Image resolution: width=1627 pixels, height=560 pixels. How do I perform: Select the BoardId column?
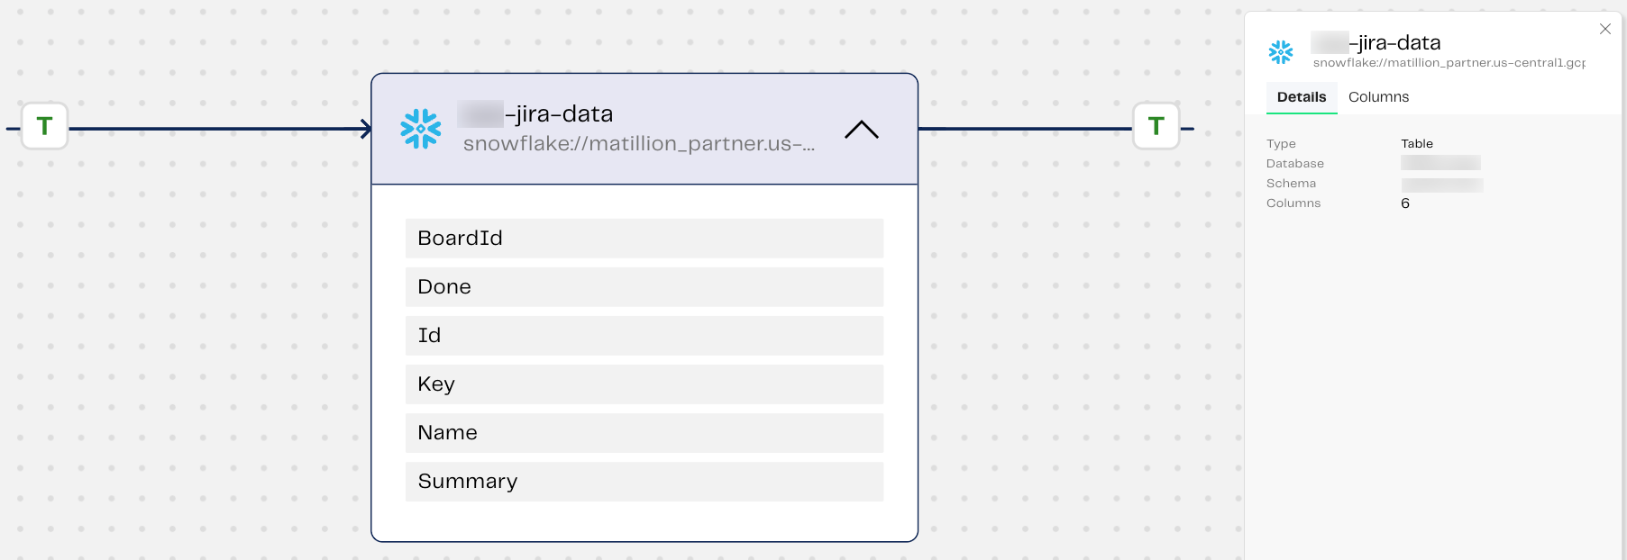(x=644, y=239)
